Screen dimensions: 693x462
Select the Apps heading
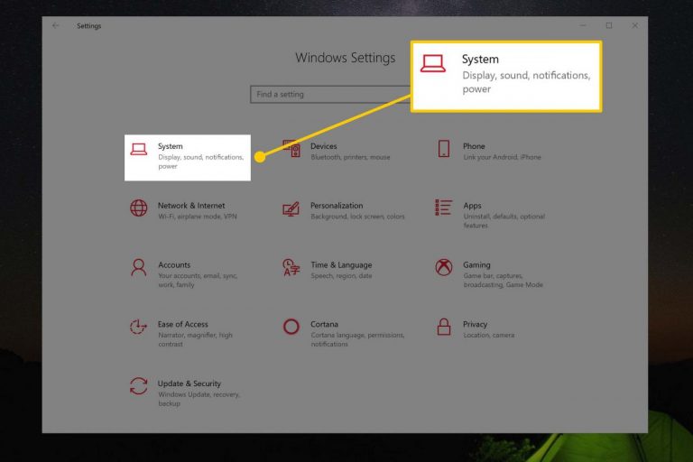point(472,206)
